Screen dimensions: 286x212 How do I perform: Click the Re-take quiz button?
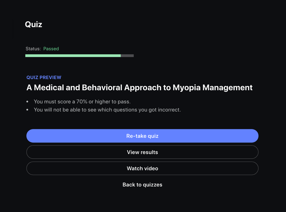pos(142,136)
